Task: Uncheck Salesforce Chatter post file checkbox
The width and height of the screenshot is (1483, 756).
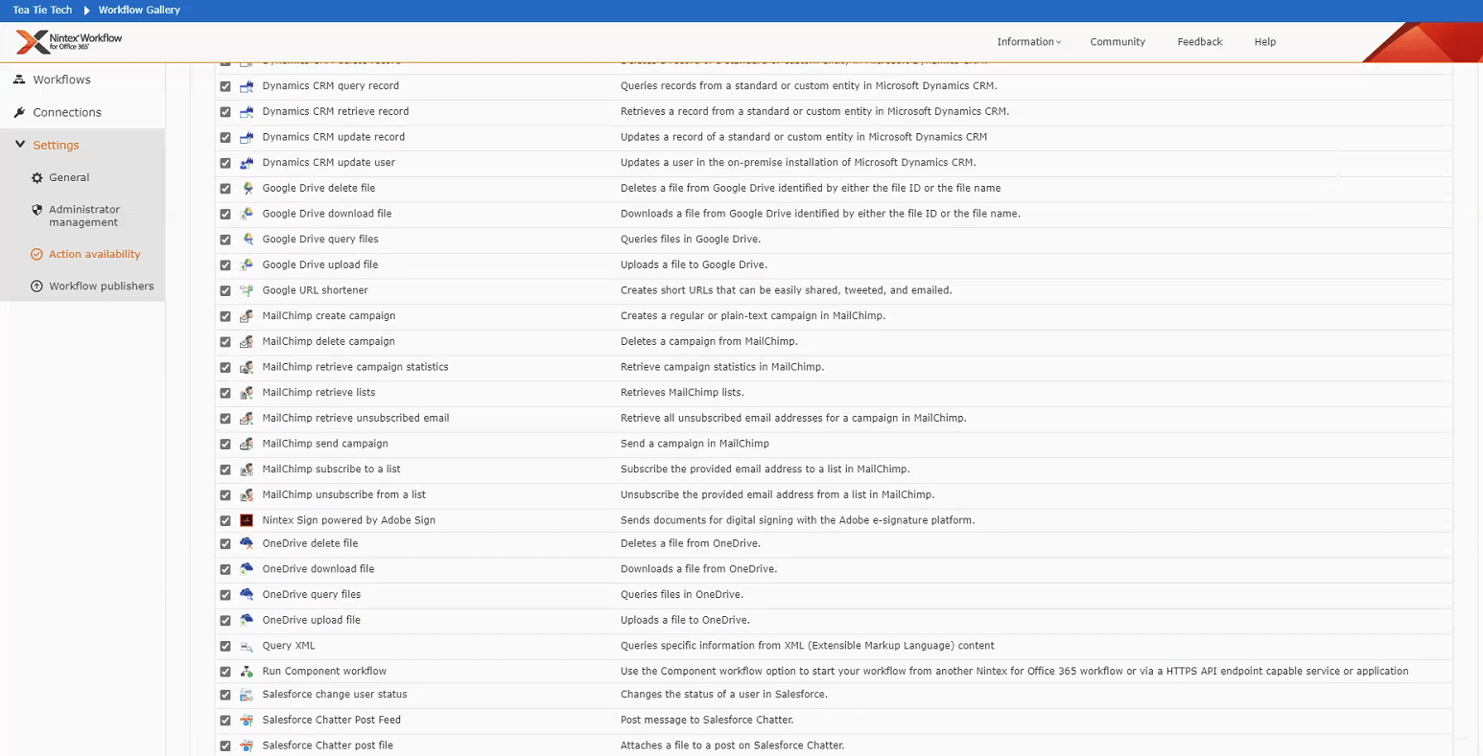Action: [225, 745]
